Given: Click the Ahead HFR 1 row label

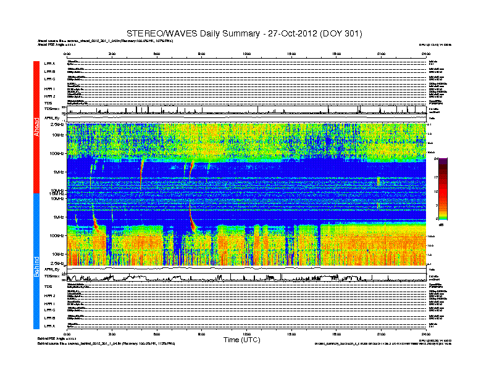Looking at the screenshot, I should coord(49,88).
